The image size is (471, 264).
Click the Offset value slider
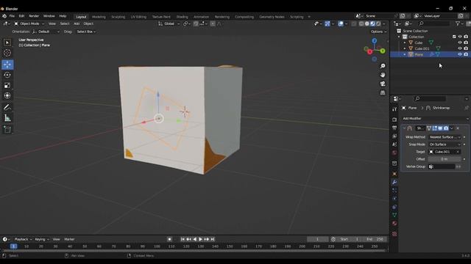pos(445,159)
